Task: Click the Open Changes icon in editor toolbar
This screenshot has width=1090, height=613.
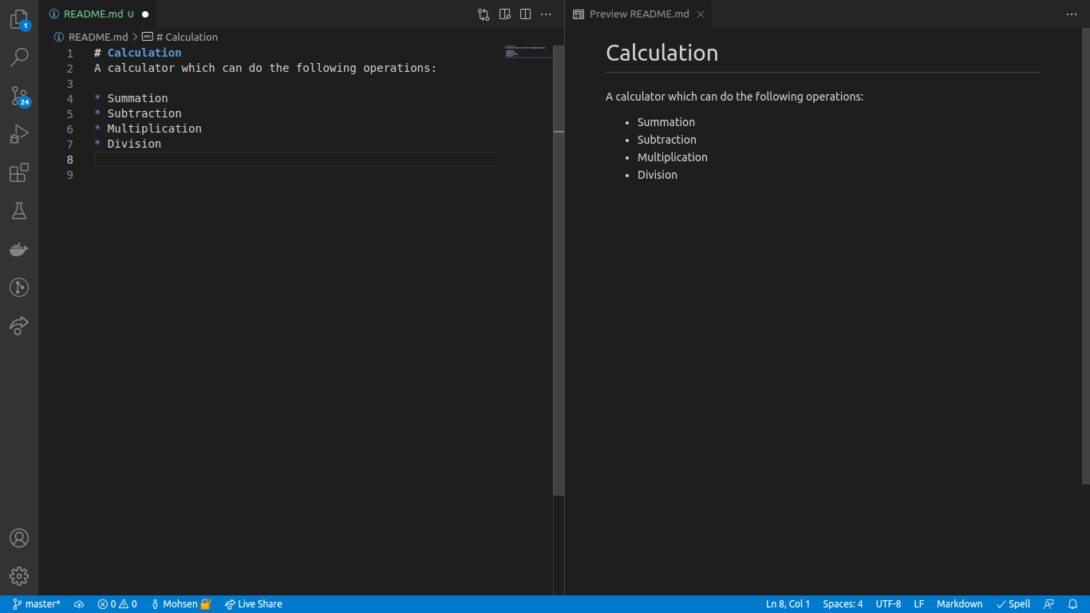Action: (x=484, y=14)
